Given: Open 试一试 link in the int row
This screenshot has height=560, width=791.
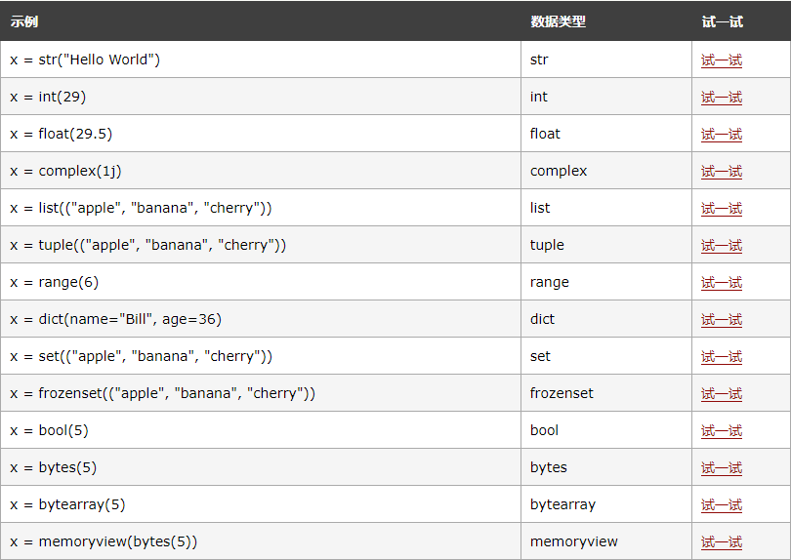Looking at the screenshot, I should tap(722, 98).
